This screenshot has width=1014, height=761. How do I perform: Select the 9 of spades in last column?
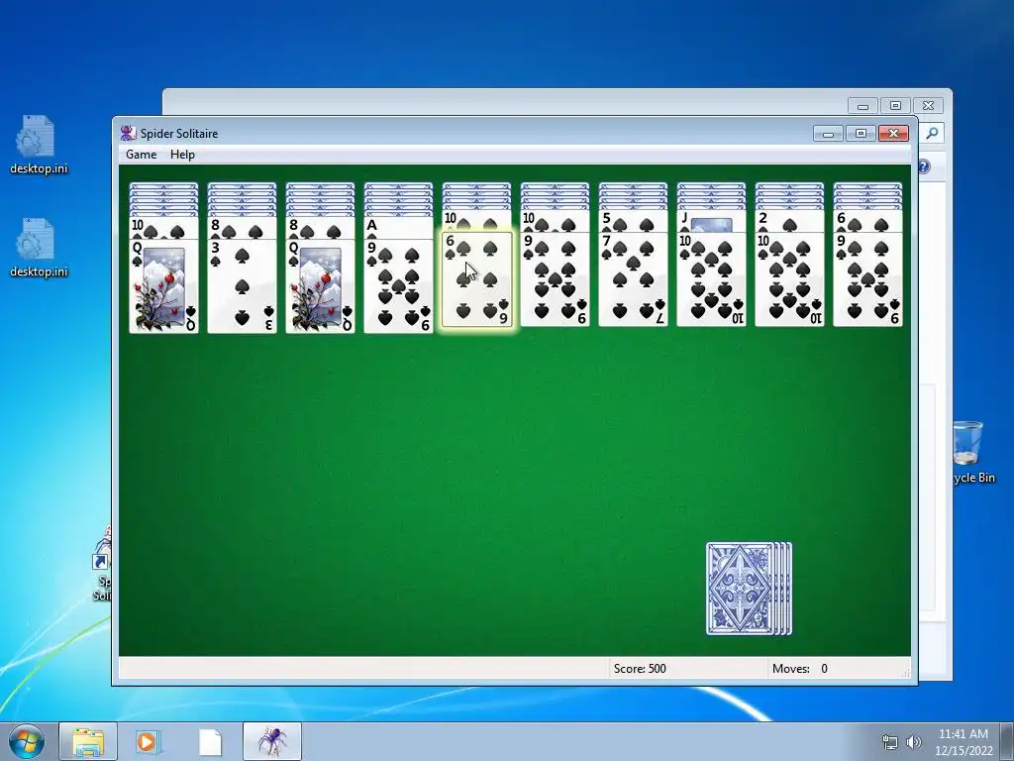pos(867,279)
